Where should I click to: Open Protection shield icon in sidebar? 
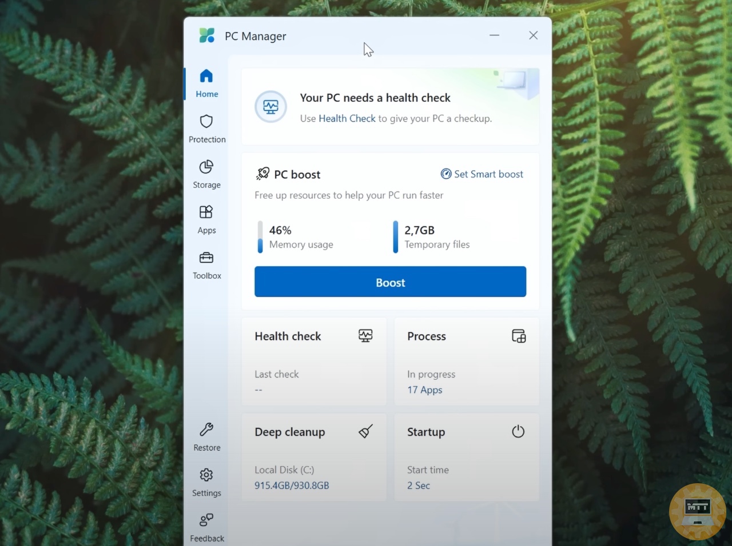click(x=206, y=121)
